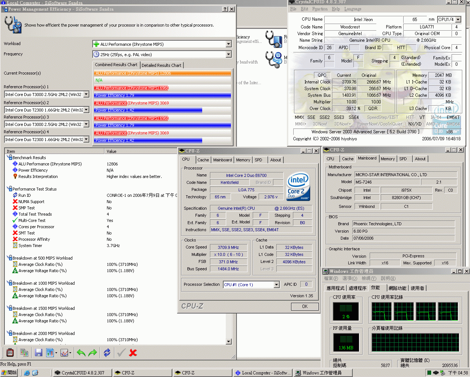This screenshot has width=470, height=377.
Task: Click the down arrow of the Sandra results scrollbar
Action: pos(229,342)
